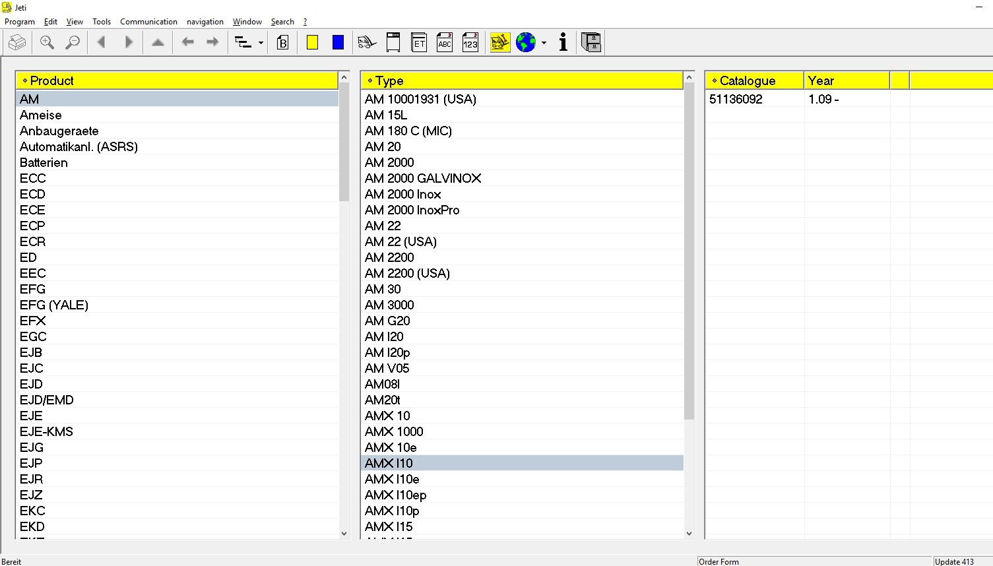This screenshot has width=993, height=566.
Task: Click the forklift search icon
Action: 367,43
